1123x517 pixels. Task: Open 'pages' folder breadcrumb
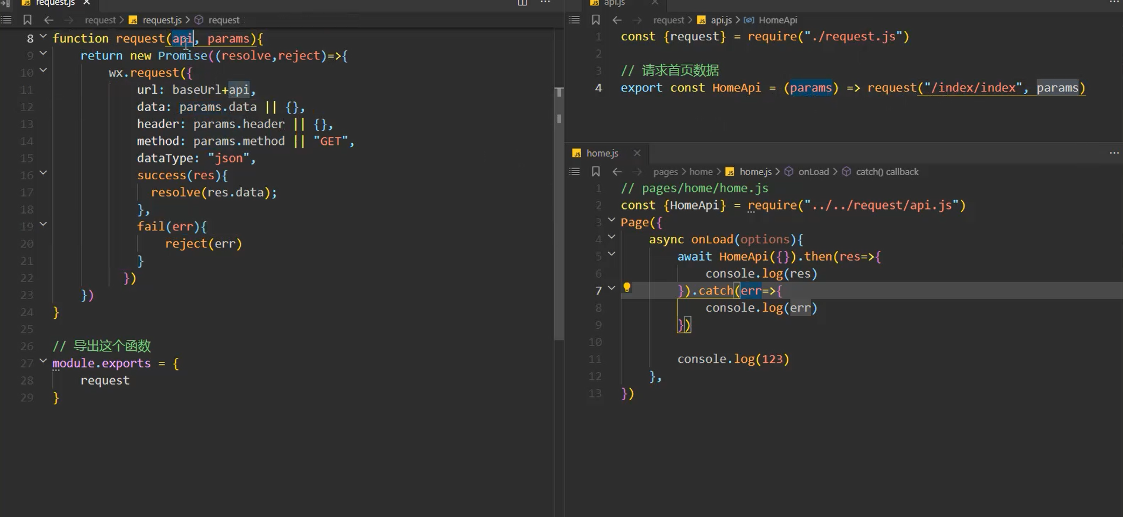point(665,172)
